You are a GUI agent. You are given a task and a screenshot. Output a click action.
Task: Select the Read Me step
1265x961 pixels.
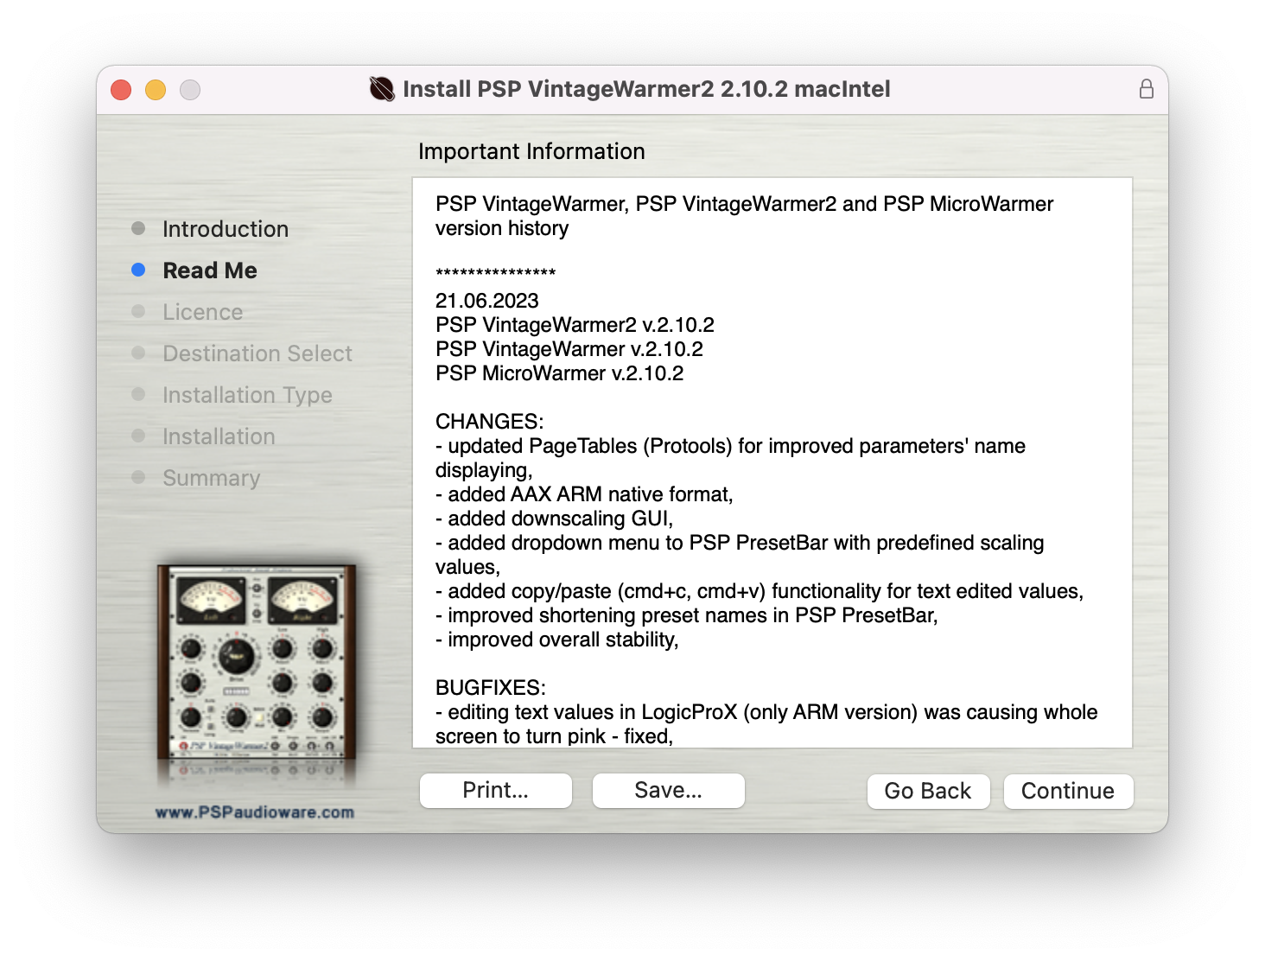(x=210, y=270)
